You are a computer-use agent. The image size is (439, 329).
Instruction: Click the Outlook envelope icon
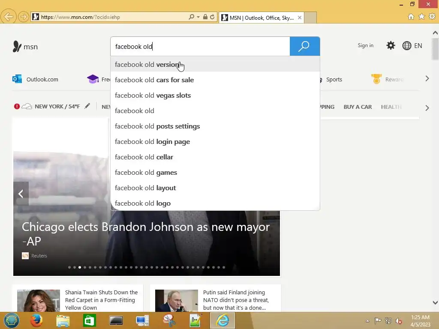tap(17, 79)
